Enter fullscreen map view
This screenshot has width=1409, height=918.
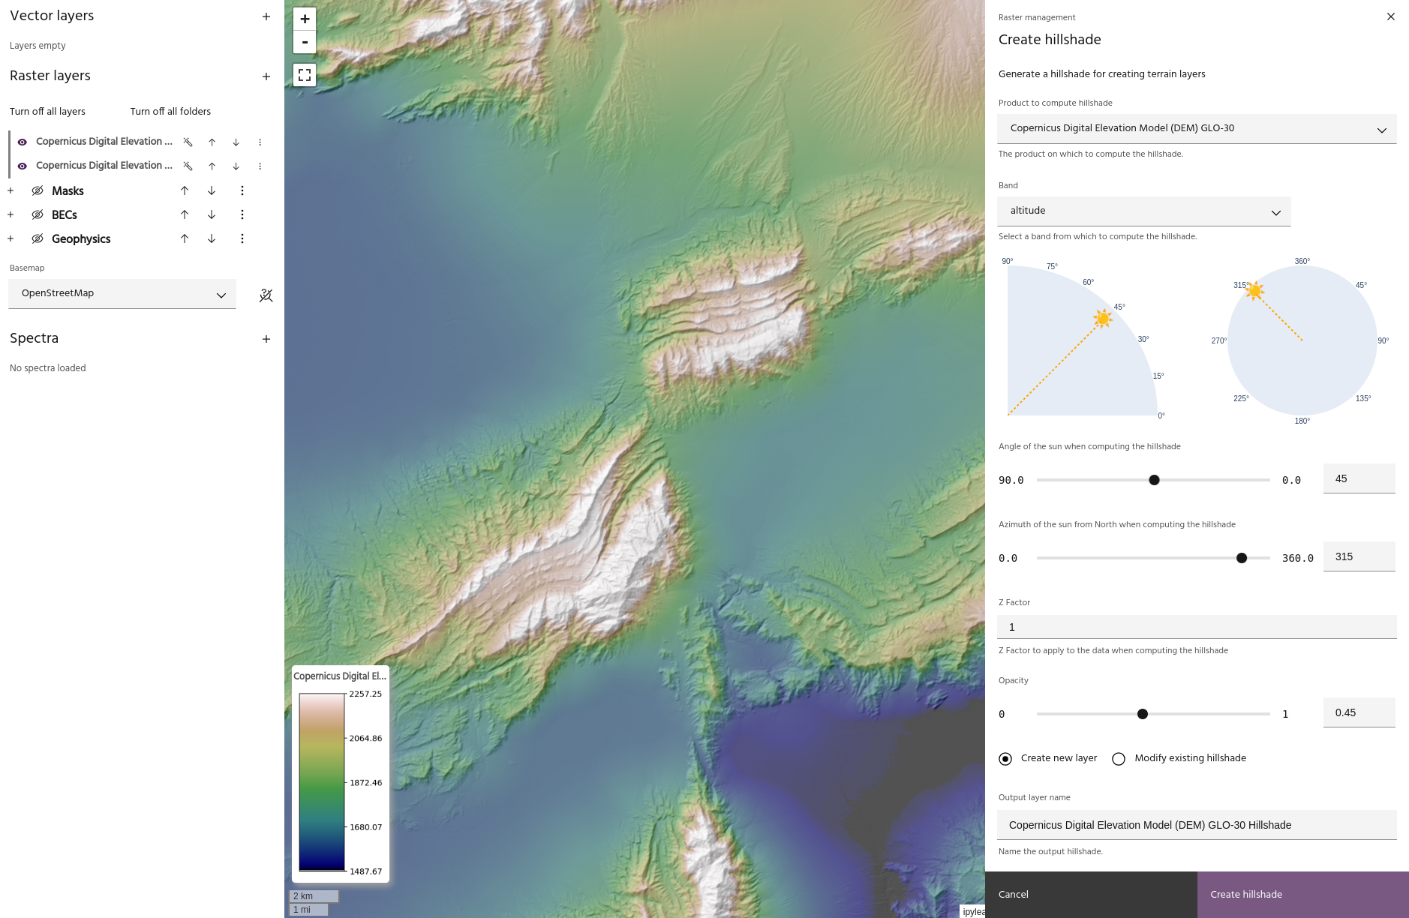click(x=305, y=75)
